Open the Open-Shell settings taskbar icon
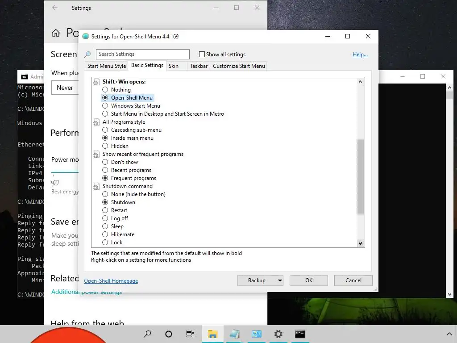This screenshot has width=457, height=343. pyautogui.click(x=235, y=334)
